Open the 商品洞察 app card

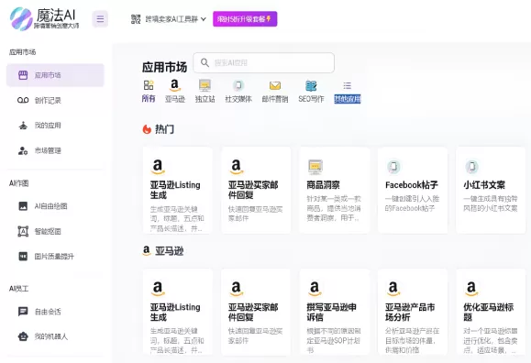335,190
